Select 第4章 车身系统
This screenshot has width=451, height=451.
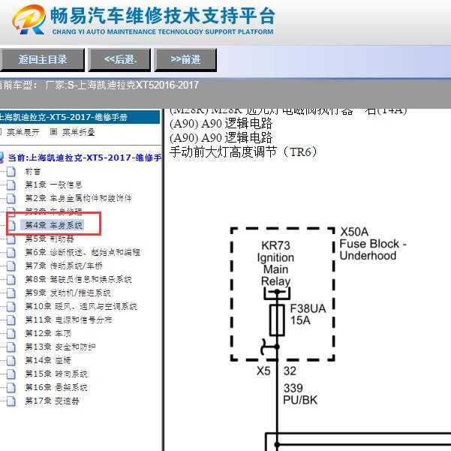tap(53, 225)
